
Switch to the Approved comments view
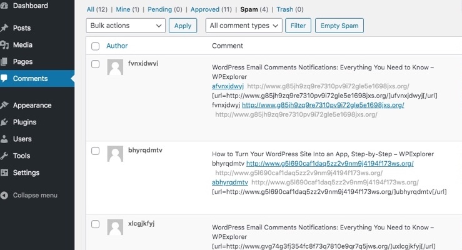click(x=205, y=10)
